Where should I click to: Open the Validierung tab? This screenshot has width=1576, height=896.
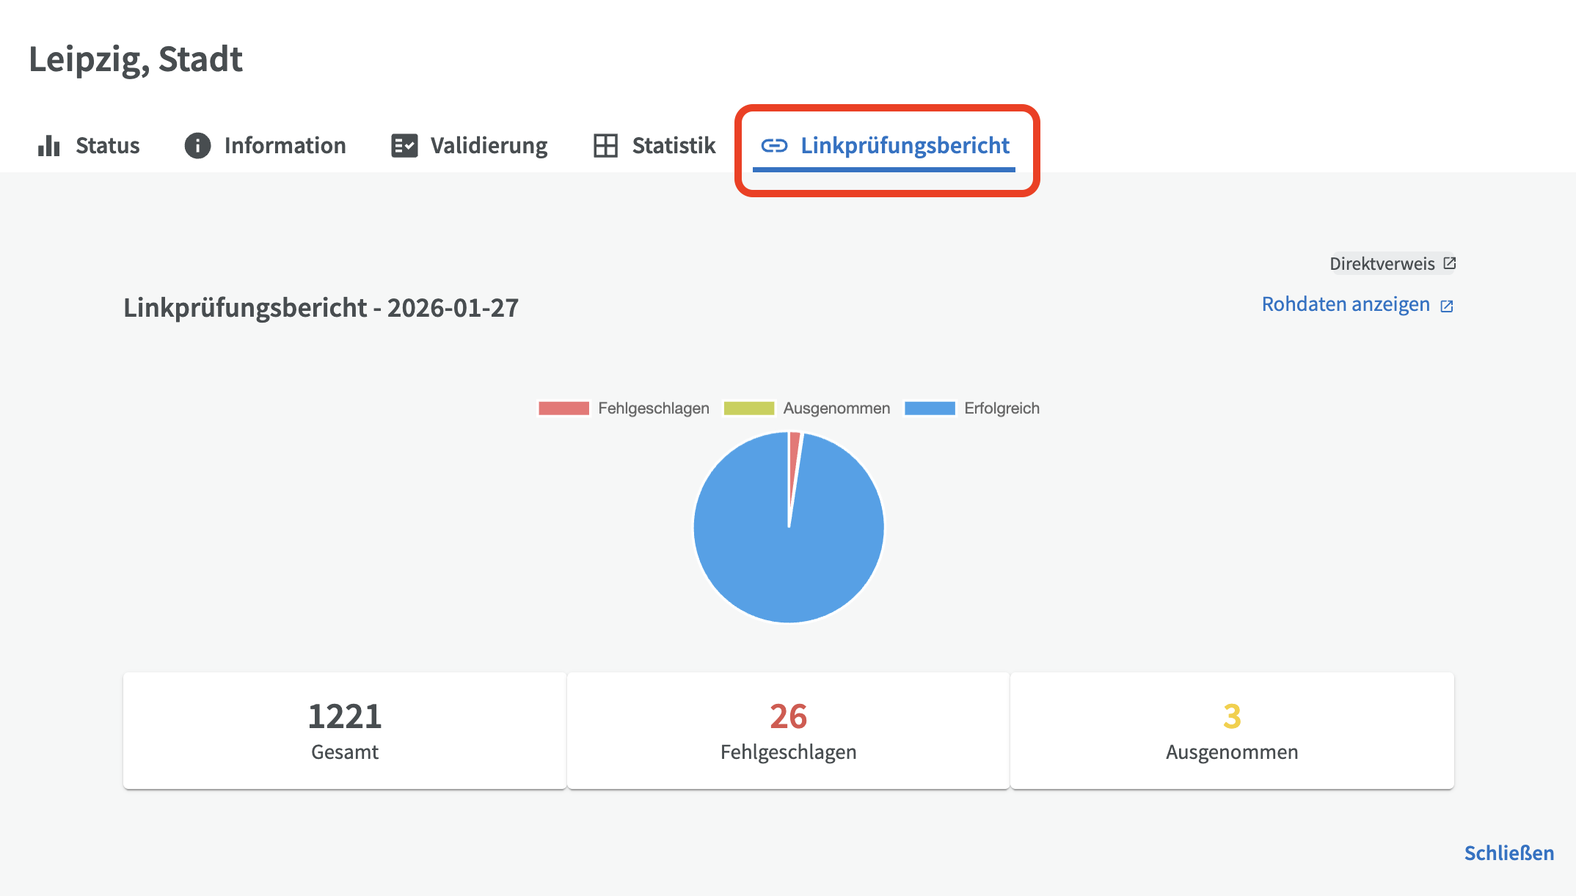pos(489,146)
